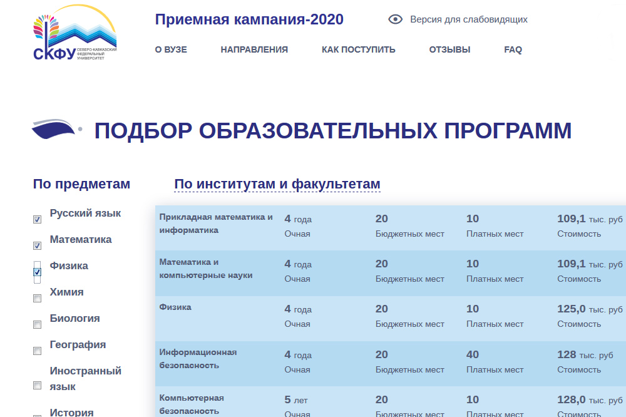Click 128 тыс. руб cost for Информационная безопасность
626x417 pixels.
click(x=585, y=354)
